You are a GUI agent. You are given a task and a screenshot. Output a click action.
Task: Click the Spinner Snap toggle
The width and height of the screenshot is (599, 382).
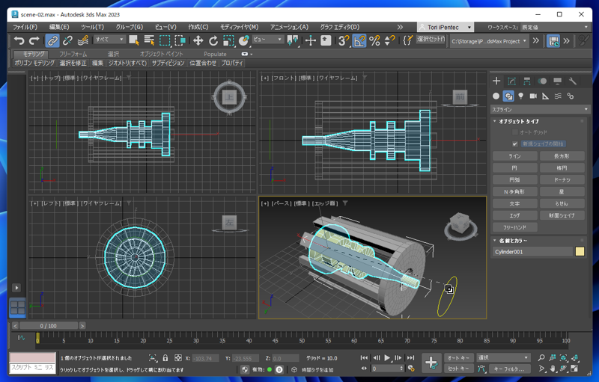click(x=389, y=40)
